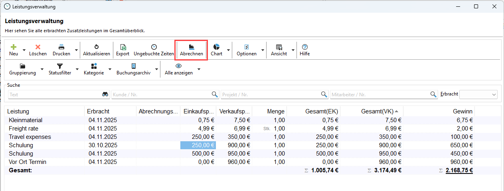Image resolution: width=504 pixels, height=191 pixels.
Task: Click the Drucken printer icon
Action: [x=61, y=47]
